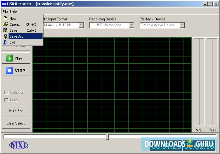Click the New document icon in the File menu

5,18
